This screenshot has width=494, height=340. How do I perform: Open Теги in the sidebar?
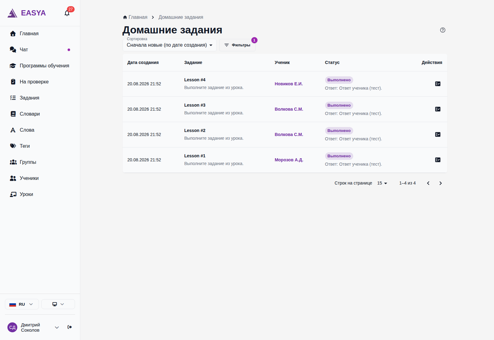click(x=40, y=146)
